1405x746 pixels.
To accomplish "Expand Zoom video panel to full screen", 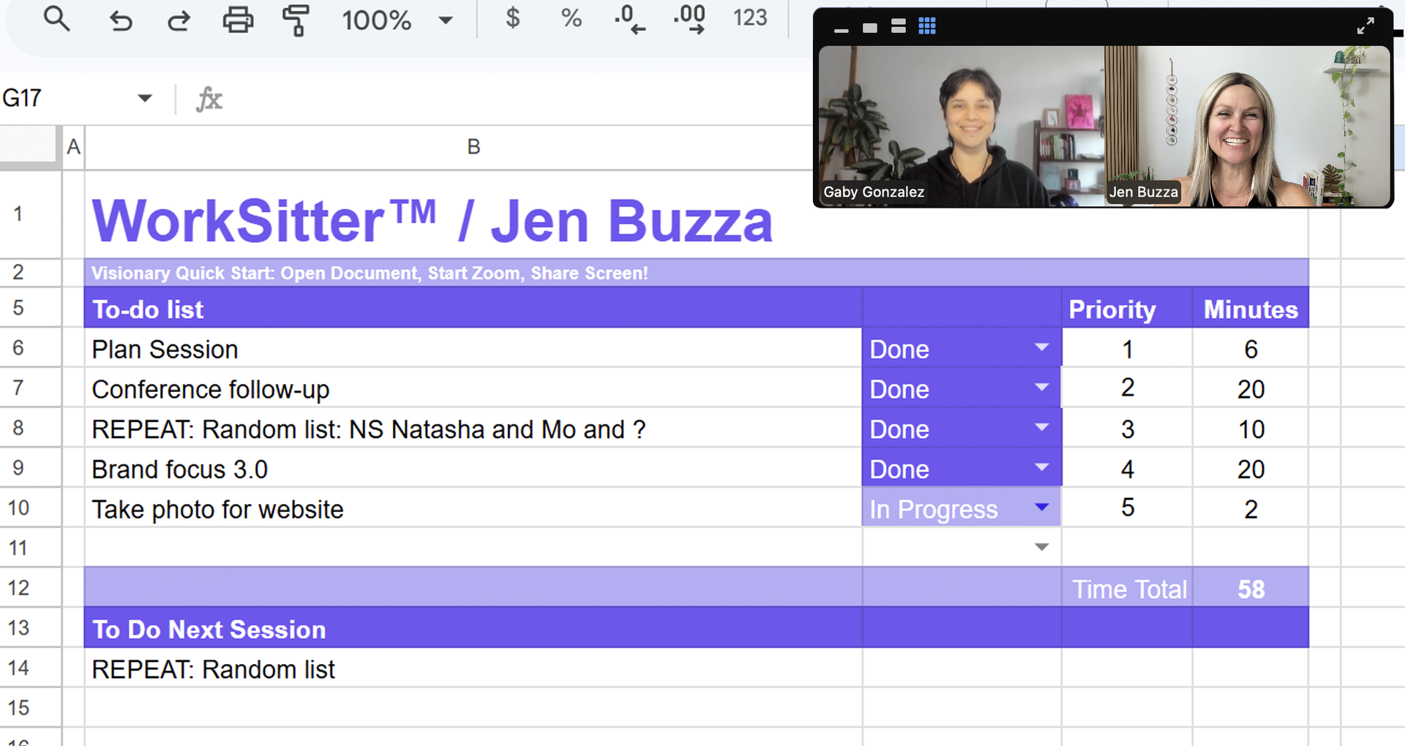I will pos(1365,26).
